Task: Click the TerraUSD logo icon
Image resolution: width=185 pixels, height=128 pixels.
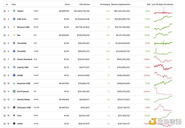Action: coord(14,43)
